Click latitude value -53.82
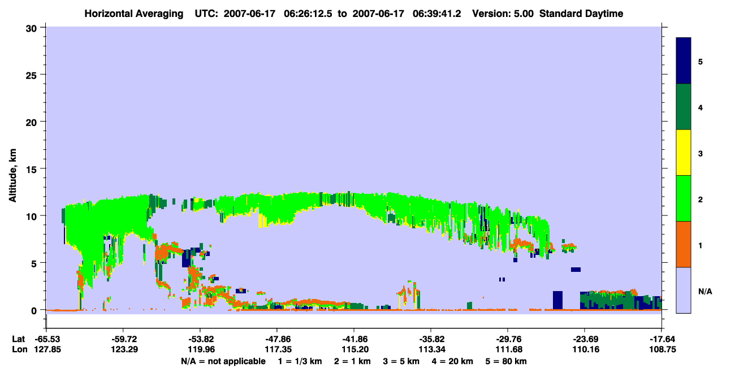 (x=200, y=339)
